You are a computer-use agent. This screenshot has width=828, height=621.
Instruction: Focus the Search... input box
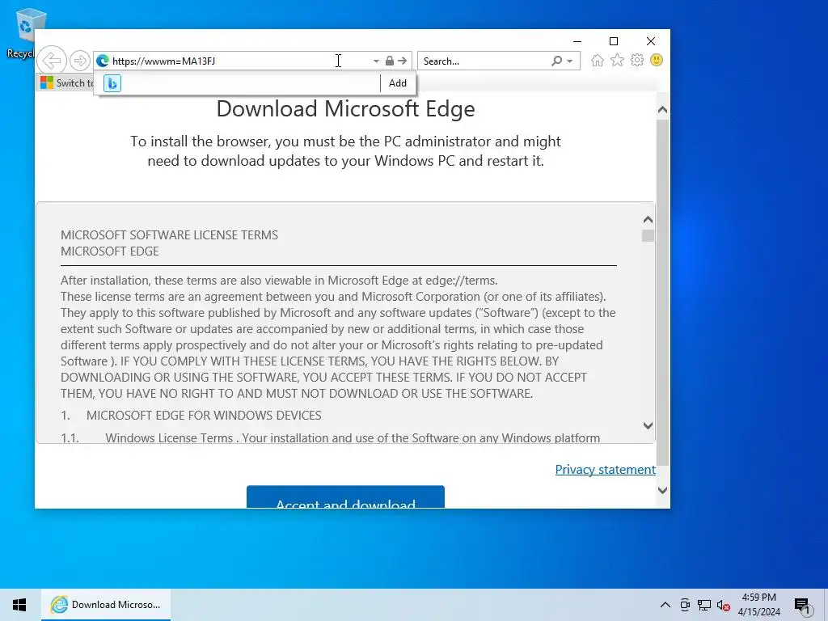click(484, 61)
